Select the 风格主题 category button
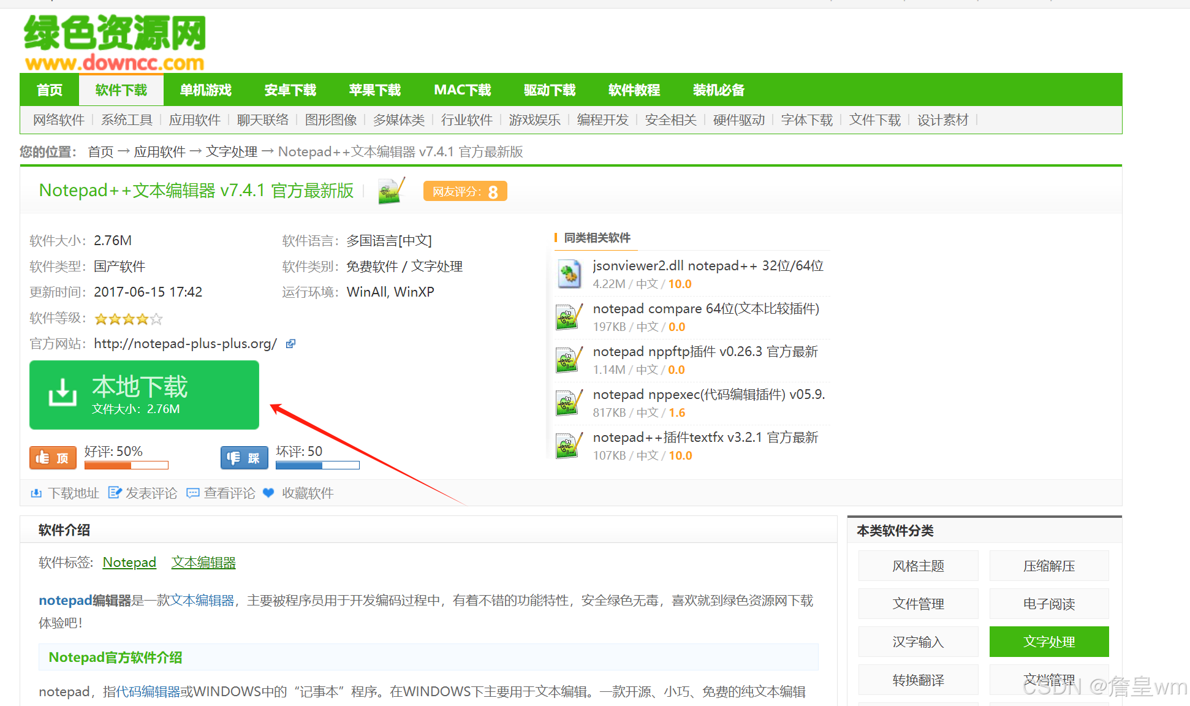The image size is (1190, 706). (919, 566)
